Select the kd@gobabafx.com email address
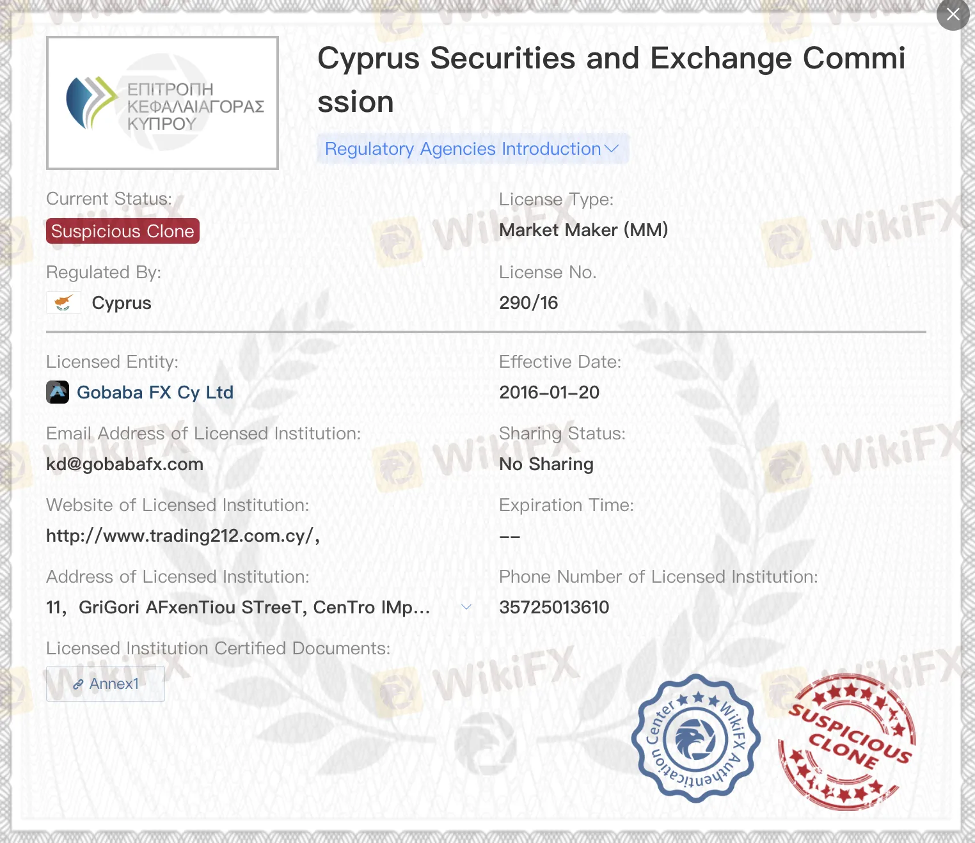975x843 pixels. tap(125, 464)
